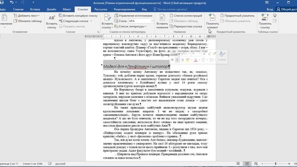Screen dimensions: 297x167
Task: Switch to Web Layout view icon
Action: (256, 164)
